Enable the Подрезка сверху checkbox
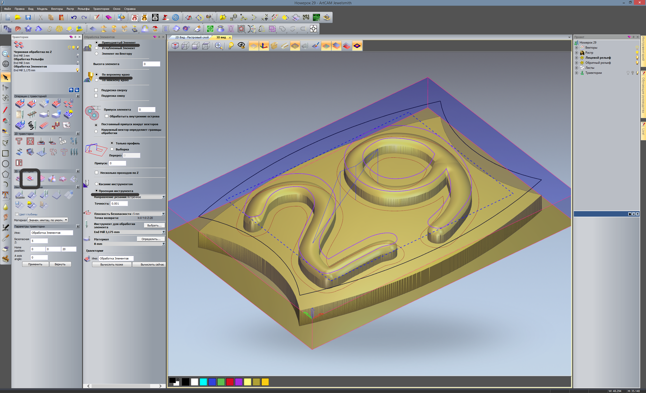Screen dimensions: 646x393 point(96,90)
